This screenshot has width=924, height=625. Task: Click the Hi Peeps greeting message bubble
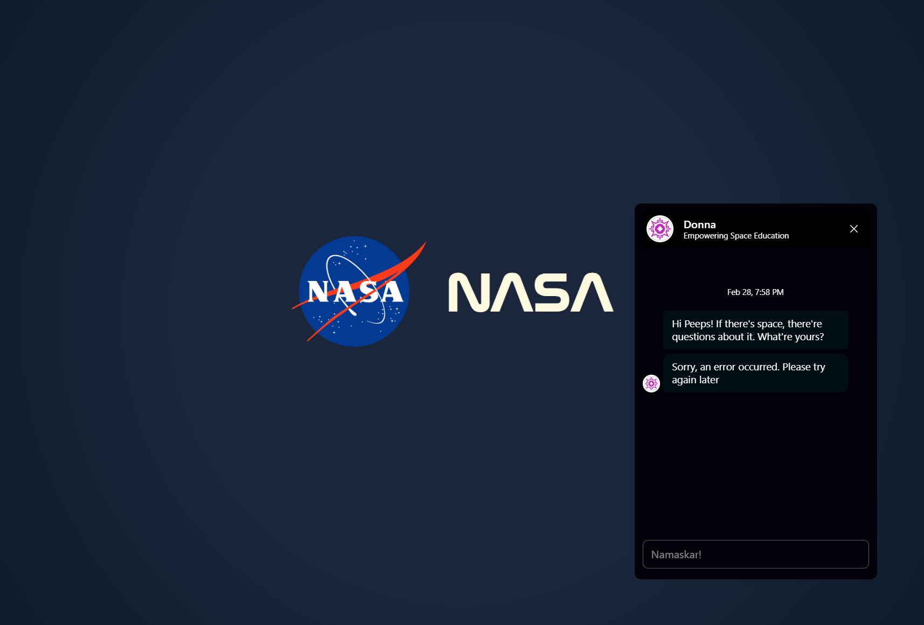(x=755, y=330)
